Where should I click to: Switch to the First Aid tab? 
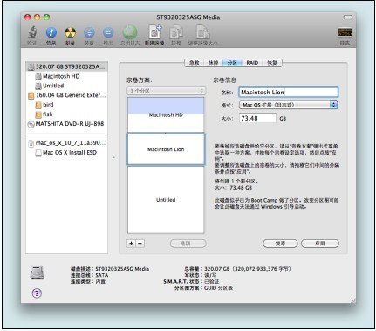[x=195, y=63]
